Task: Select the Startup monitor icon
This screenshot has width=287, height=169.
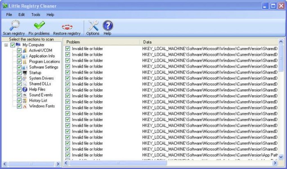Action: pos(25,73)
